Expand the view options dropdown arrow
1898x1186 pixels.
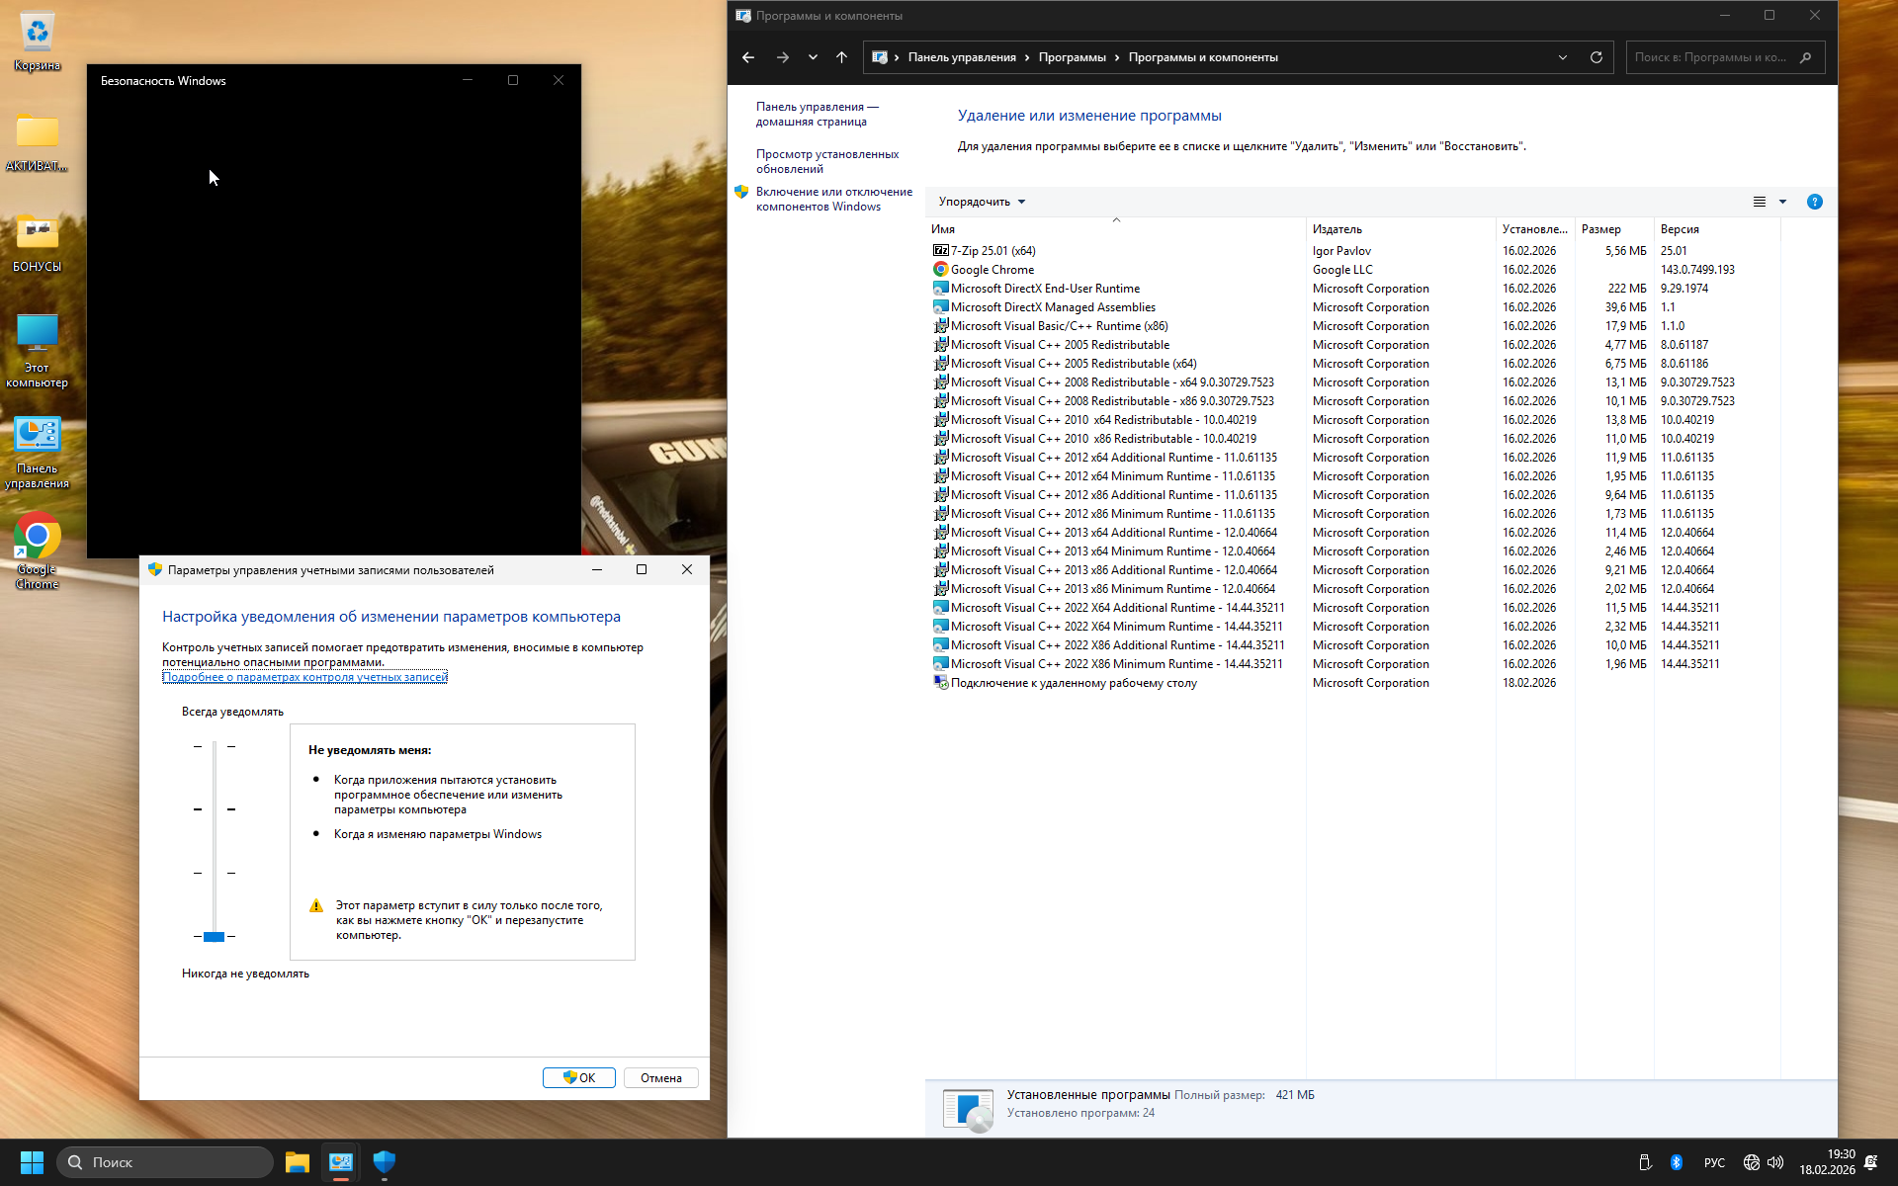tap(1783, 202)
